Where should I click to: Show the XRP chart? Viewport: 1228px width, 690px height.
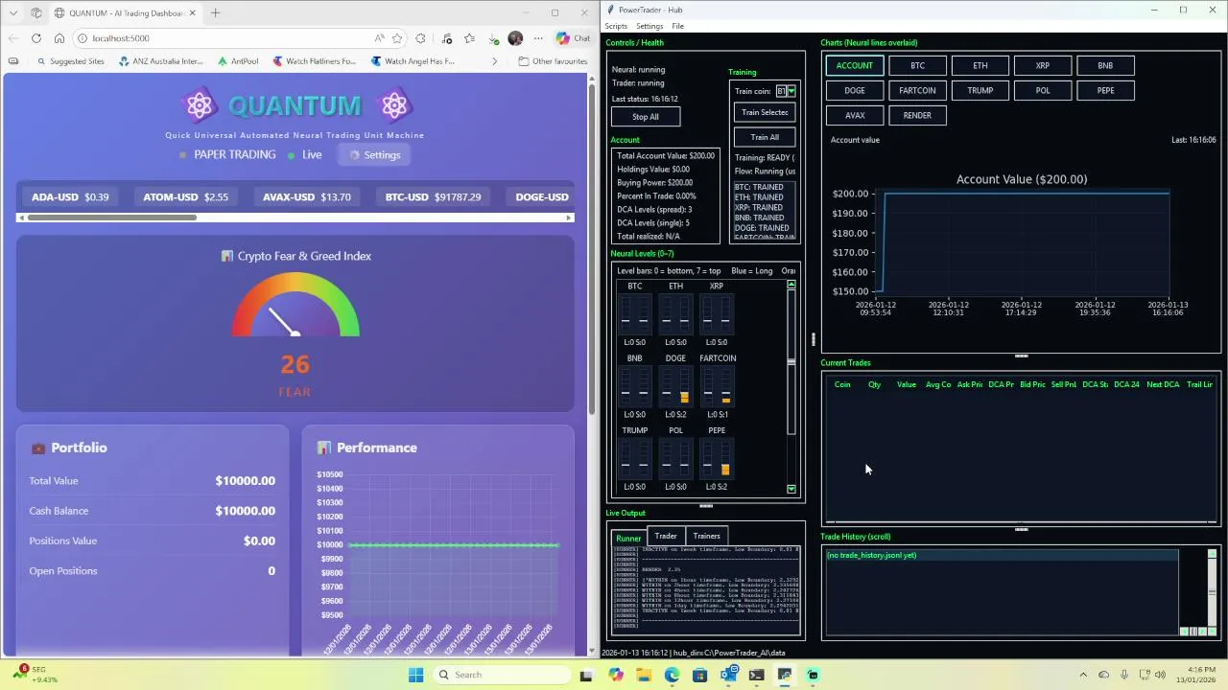[1042, 65]
